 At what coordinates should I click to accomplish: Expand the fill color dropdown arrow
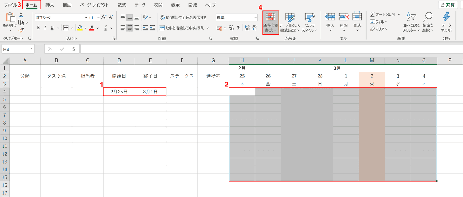pos(86,28)
